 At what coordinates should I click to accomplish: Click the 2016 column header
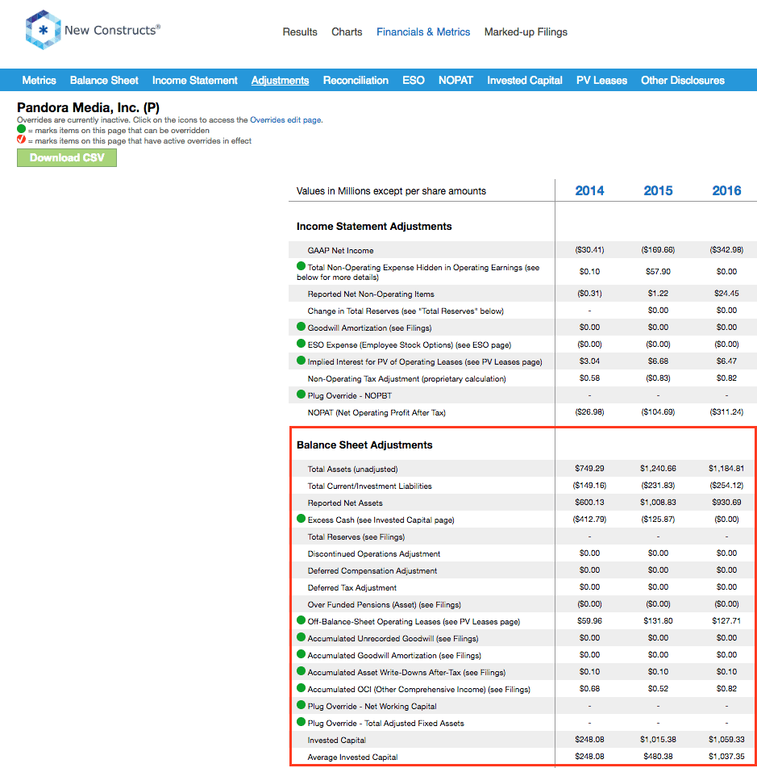click(726, 190)
